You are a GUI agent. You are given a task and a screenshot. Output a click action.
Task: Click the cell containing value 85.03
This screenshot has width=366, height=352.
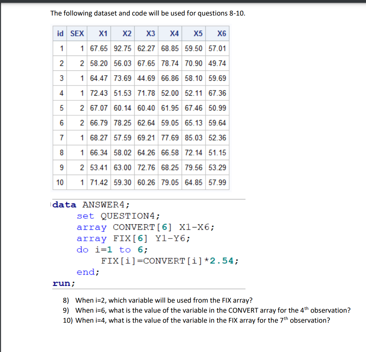tap(194, 137)
